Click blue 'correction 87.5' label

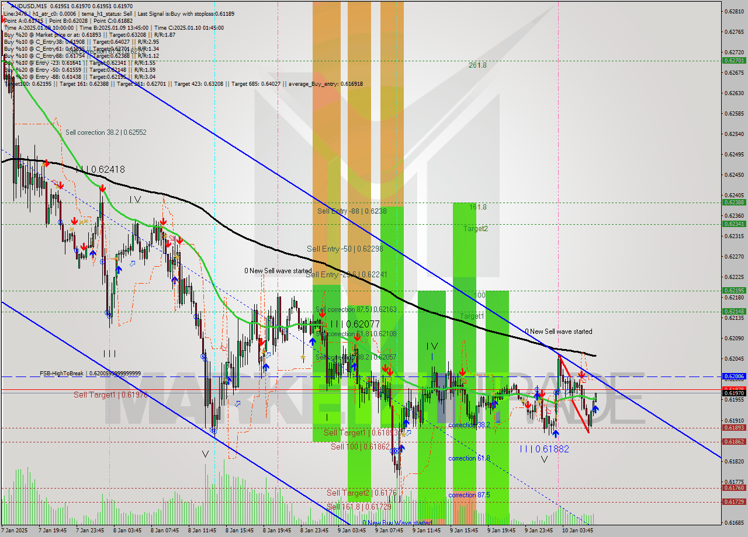tap(469, 495)
